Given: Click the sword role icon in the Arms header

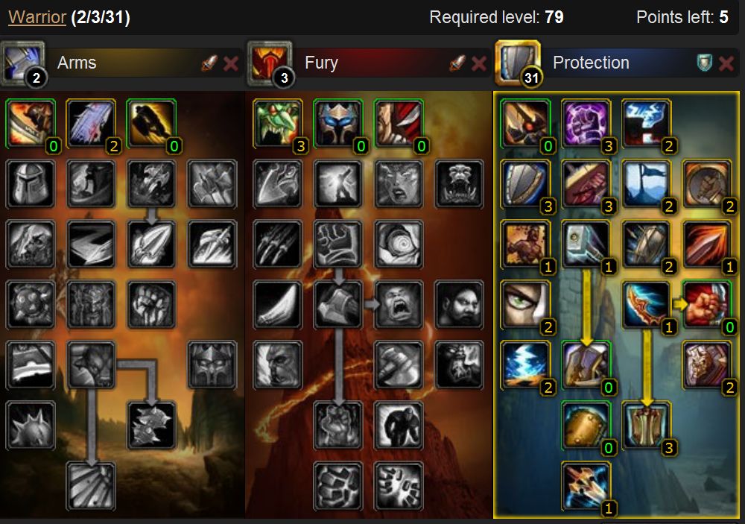Looking at the screenshot, I should click(209, 63).
